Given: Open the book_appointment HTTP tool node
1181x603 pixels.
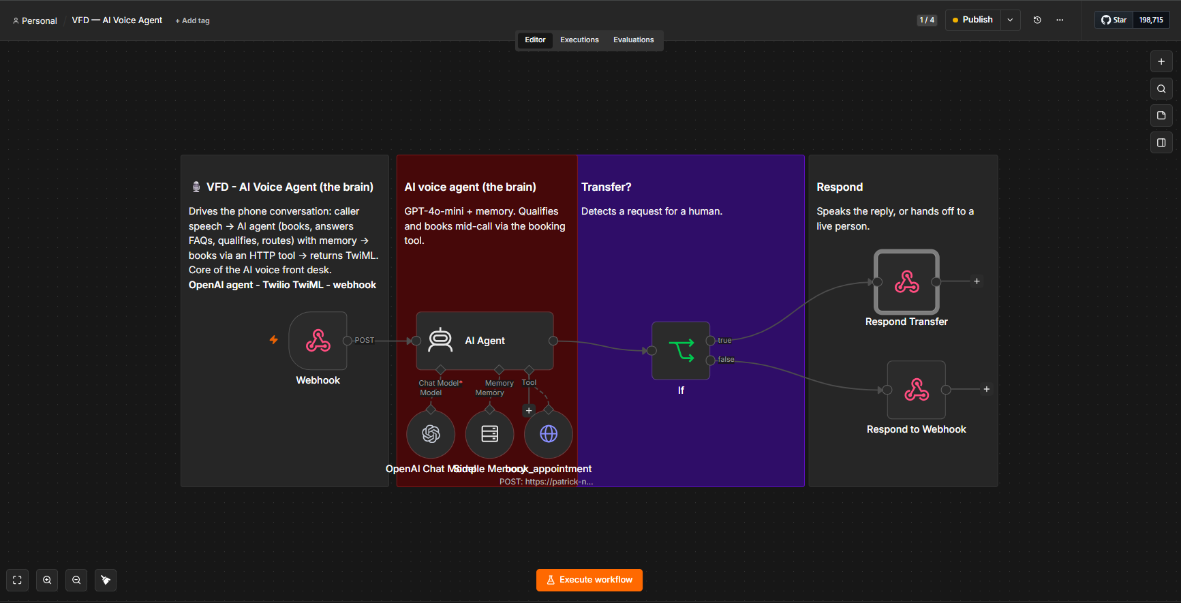Looking at the screenshot, I should coord(549,434).
